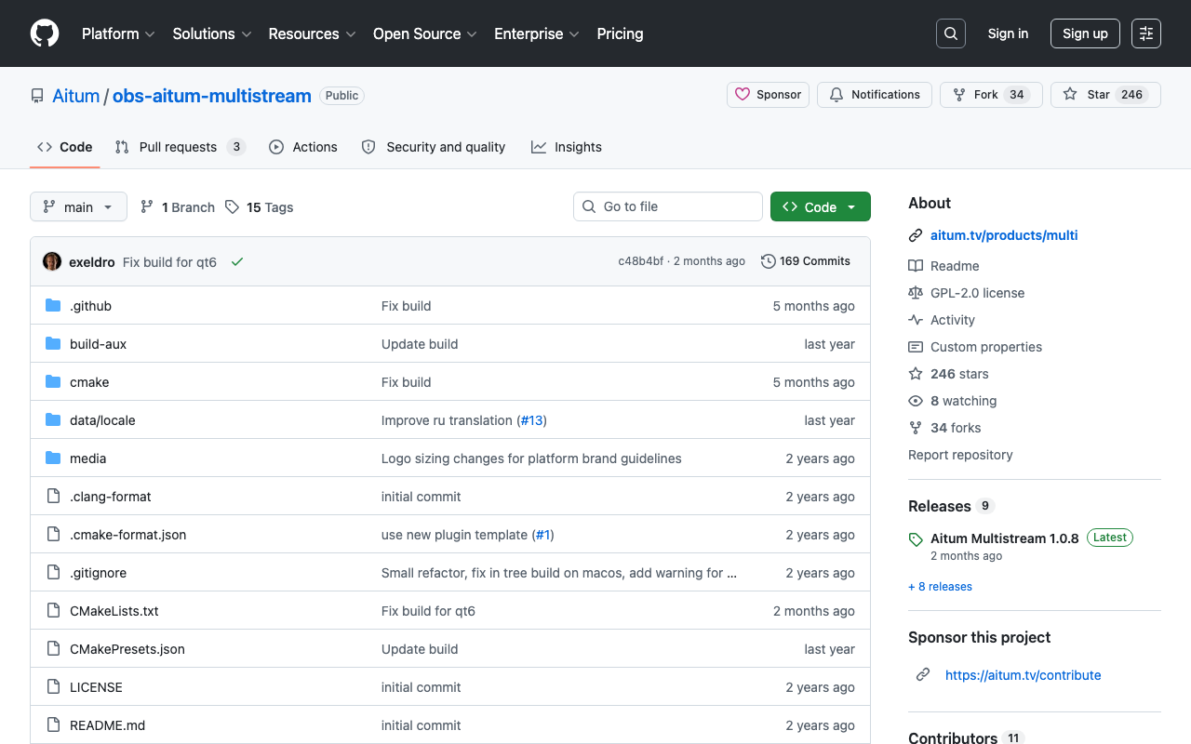The image size is (1191, 744).
Task: Expand the Open Source menu
Action: pos(425,33)
